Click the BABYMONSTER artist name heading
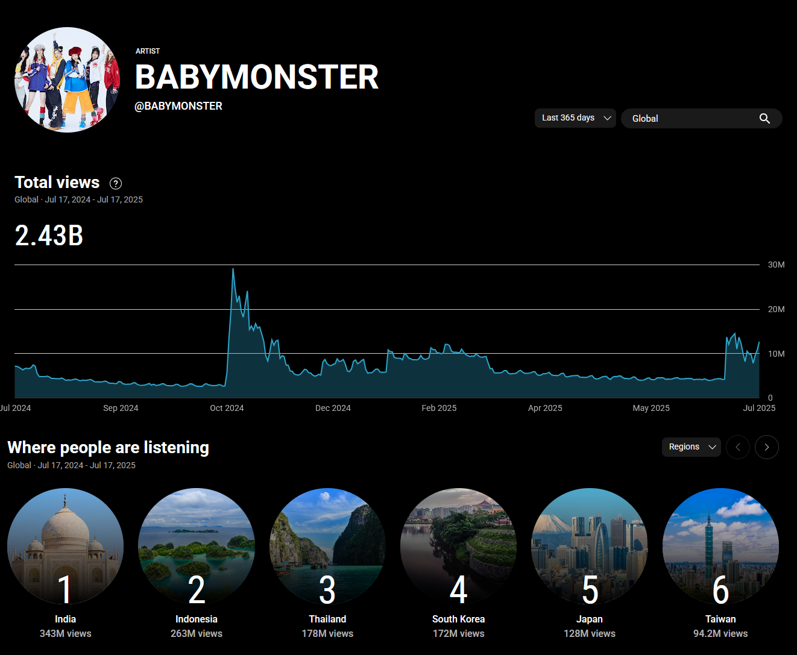The width and height of the screenshot is (797, 655). (x=257, y=77)
